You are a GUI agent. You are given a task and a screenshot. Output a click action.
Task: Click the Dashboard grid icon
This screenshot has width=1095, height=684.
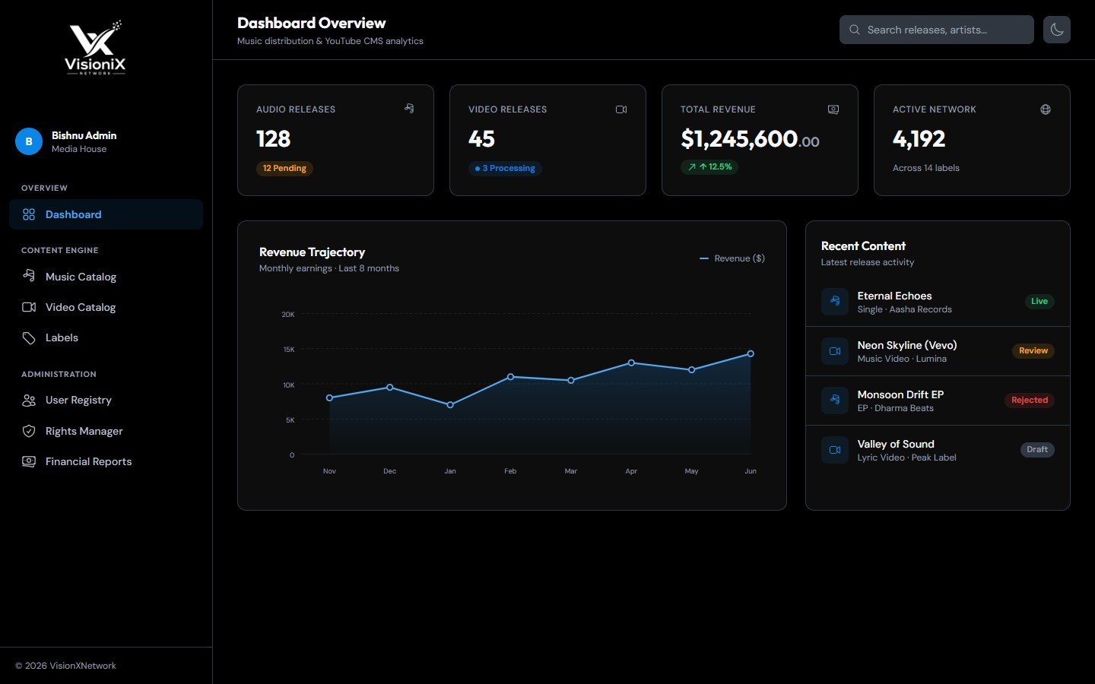point(29,214)
